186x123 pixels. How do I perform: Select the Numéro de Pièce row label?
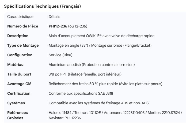pos(22,26)
